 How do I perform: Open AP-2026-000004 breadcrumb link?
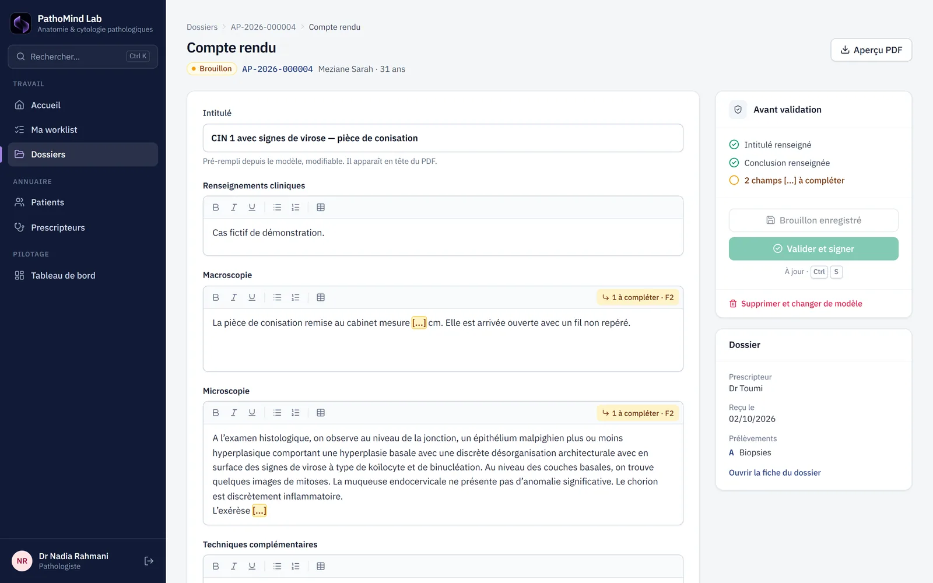(263, 27)
